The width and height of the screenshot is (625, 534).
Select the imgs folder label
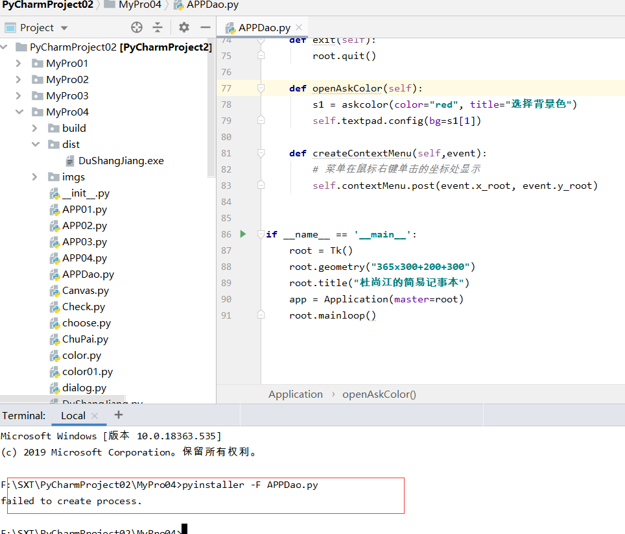tap(73, 177)
